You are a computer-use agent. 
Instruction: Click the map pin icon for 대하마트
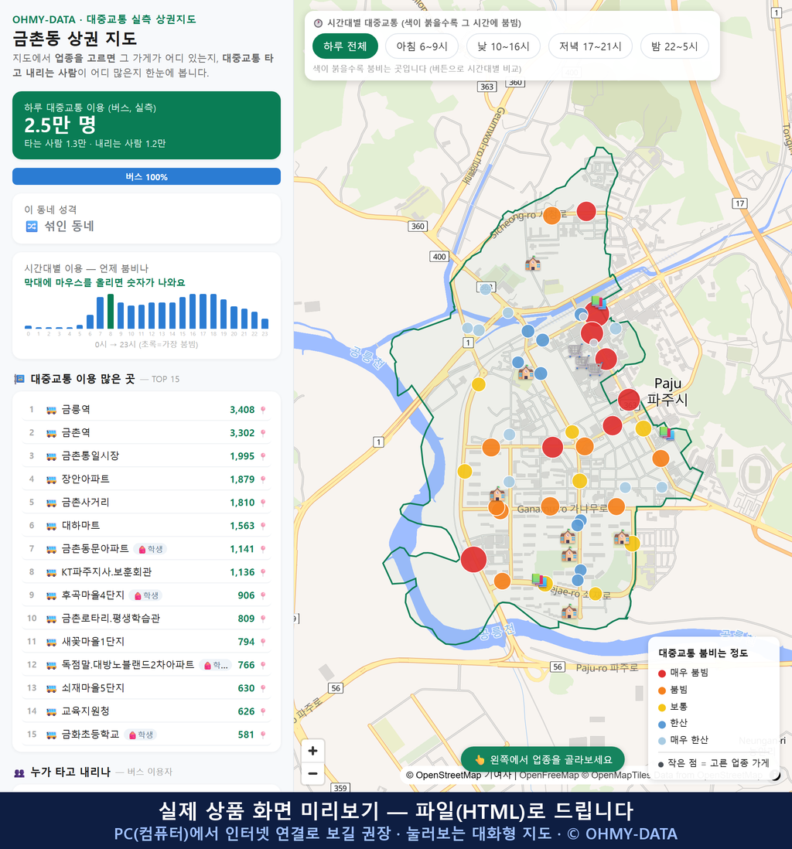point(263,526)
